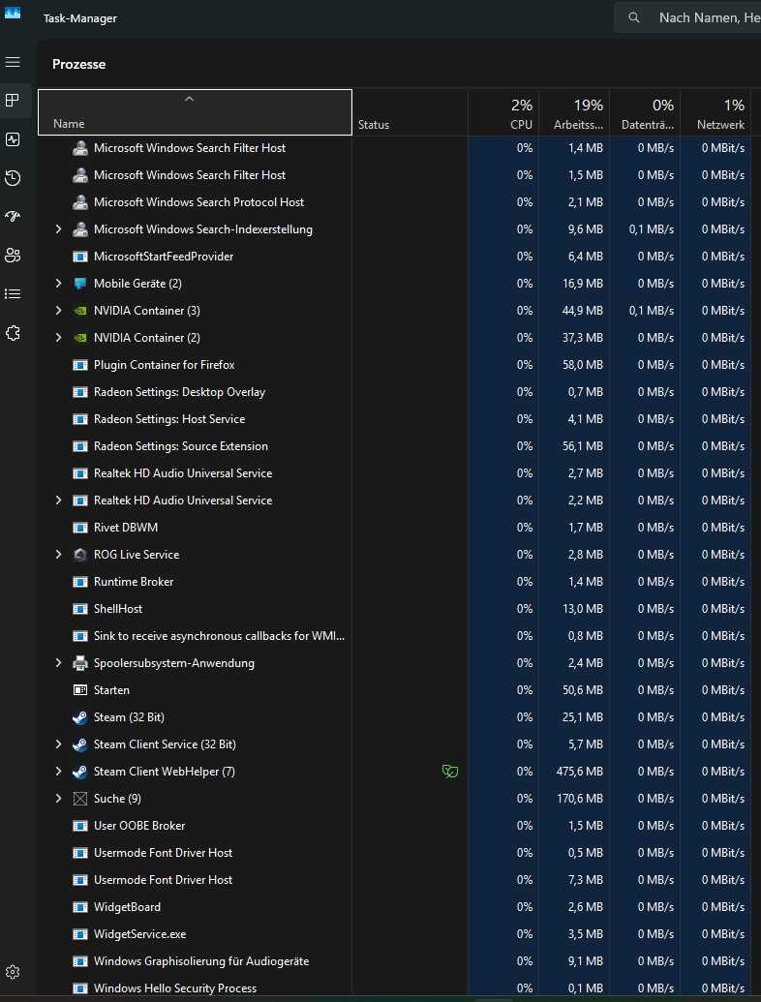Click the NVIDIA Container (3) icon
This screenshot has width=761, height=1002.
point(79,311)
